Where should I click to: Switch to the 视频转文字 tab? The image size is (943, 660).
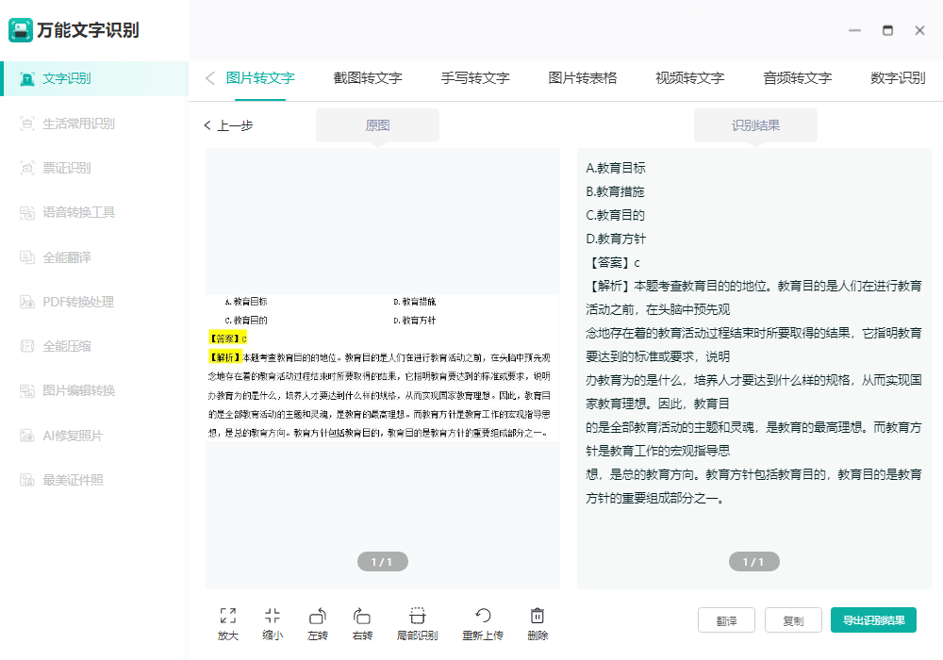pyautogui.click(x=690, y=78)
